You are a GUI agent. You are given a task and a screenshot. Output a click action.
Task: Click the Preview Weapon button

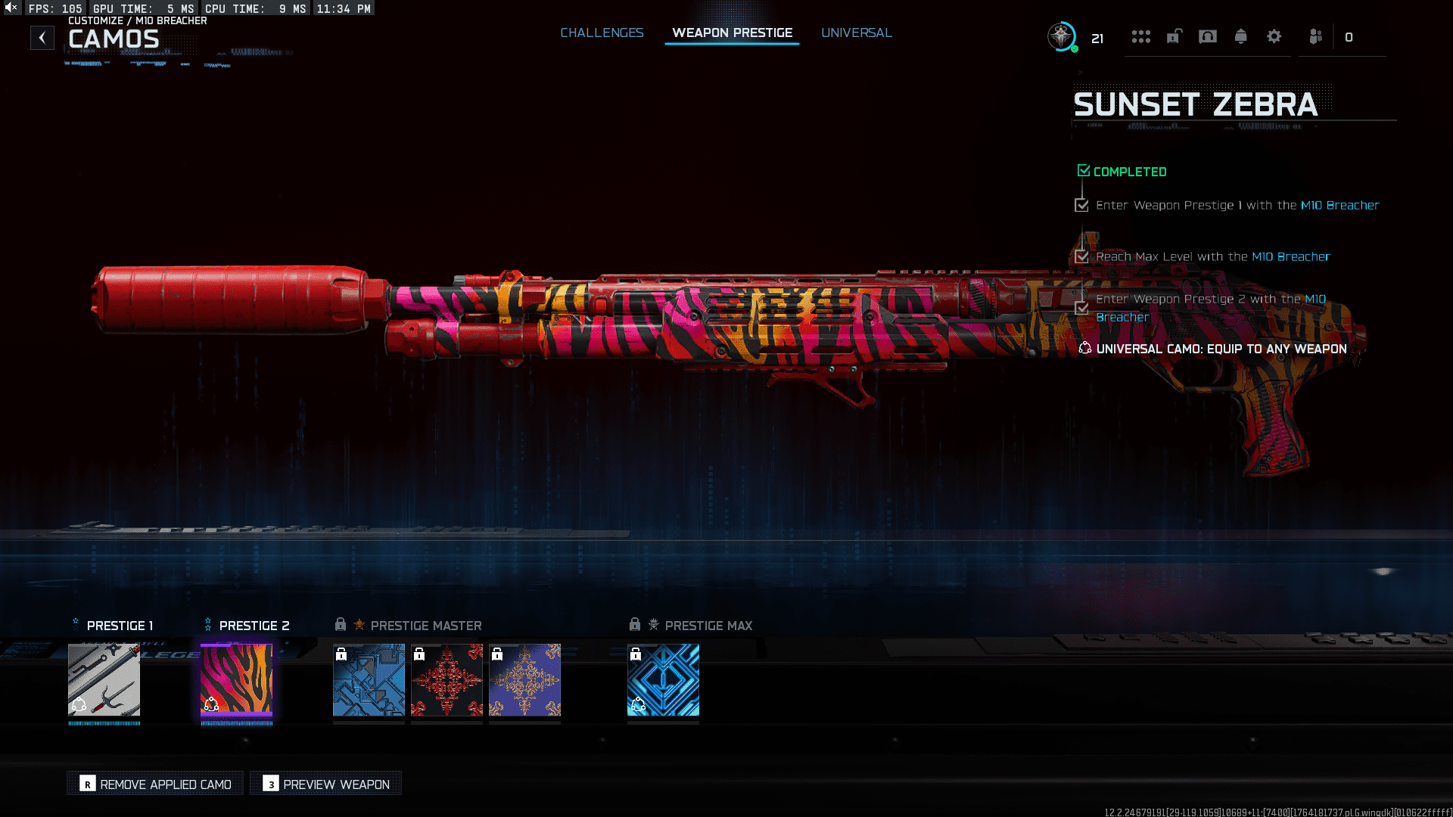pyautogui.click(x=326, y=784)
